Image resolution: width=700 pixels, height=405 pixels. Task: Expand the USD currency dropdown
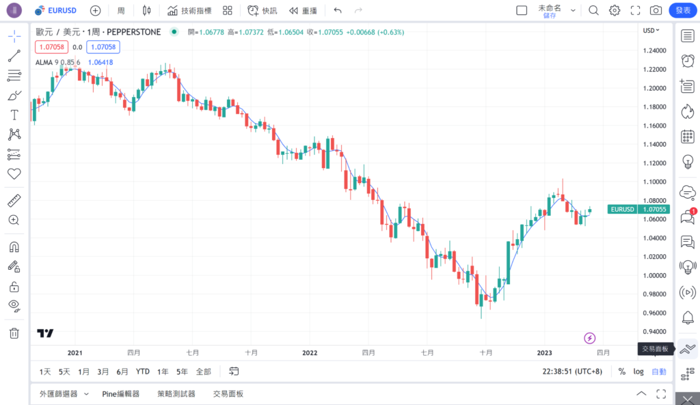coord(651,31)
